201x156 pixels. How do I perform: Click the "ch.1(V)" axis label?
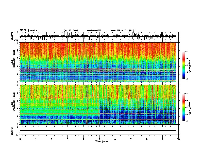[12, 36]
